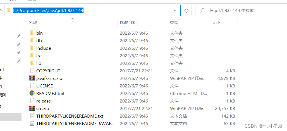The width and height of the screenshot is (287, 131).
Task: Click the WinRAR ZIP type cell of src.zip
Action: pos(188,108)
